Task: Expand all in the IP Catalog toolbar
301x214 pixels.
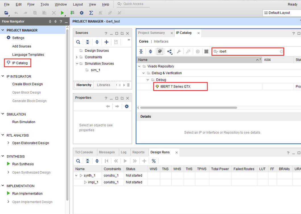Action: (150, 51)
